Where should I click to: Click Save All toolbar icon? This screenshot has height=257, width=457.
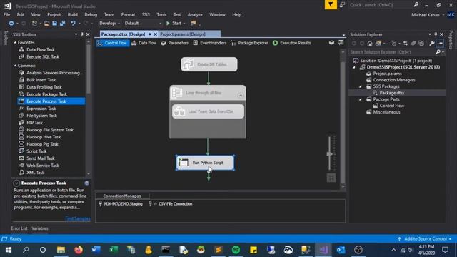(x=62, y=23)
